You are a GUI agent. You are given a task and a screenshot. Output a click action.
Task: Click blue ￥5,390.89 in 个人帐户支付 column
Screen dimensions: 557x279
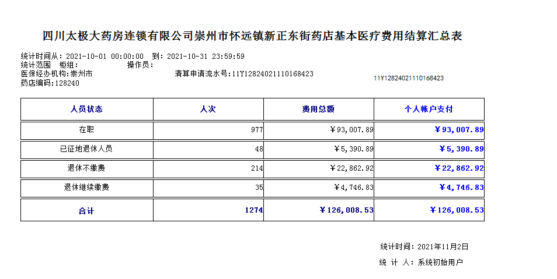coord(461,149)
